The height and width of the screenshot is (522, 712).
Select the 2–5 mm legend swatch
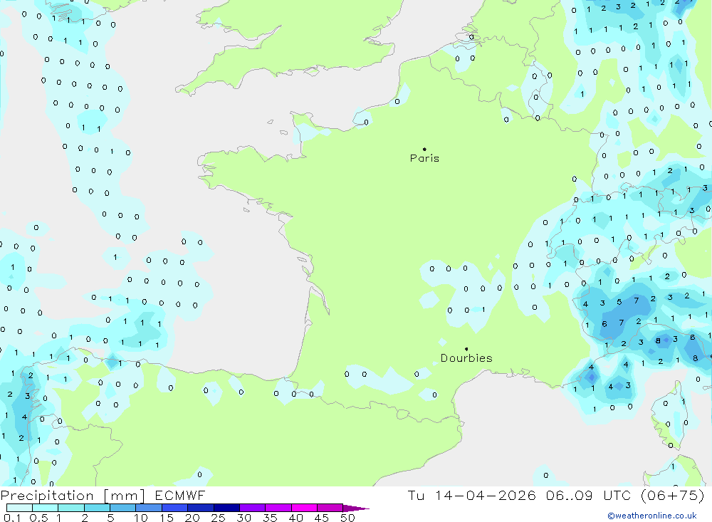[97, 508]
